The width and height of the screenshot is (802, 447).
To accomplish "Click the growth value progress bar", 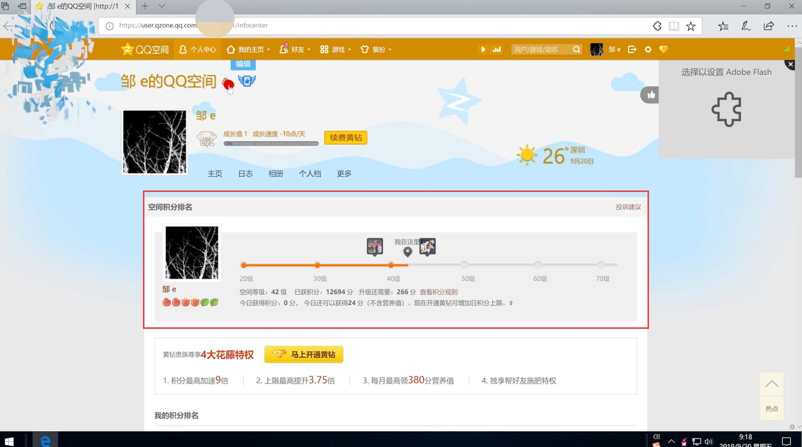I will coord(271,144).
